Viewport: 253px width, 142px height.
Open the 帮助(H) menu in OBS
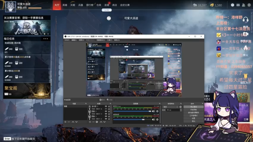(x=117, y=40)
